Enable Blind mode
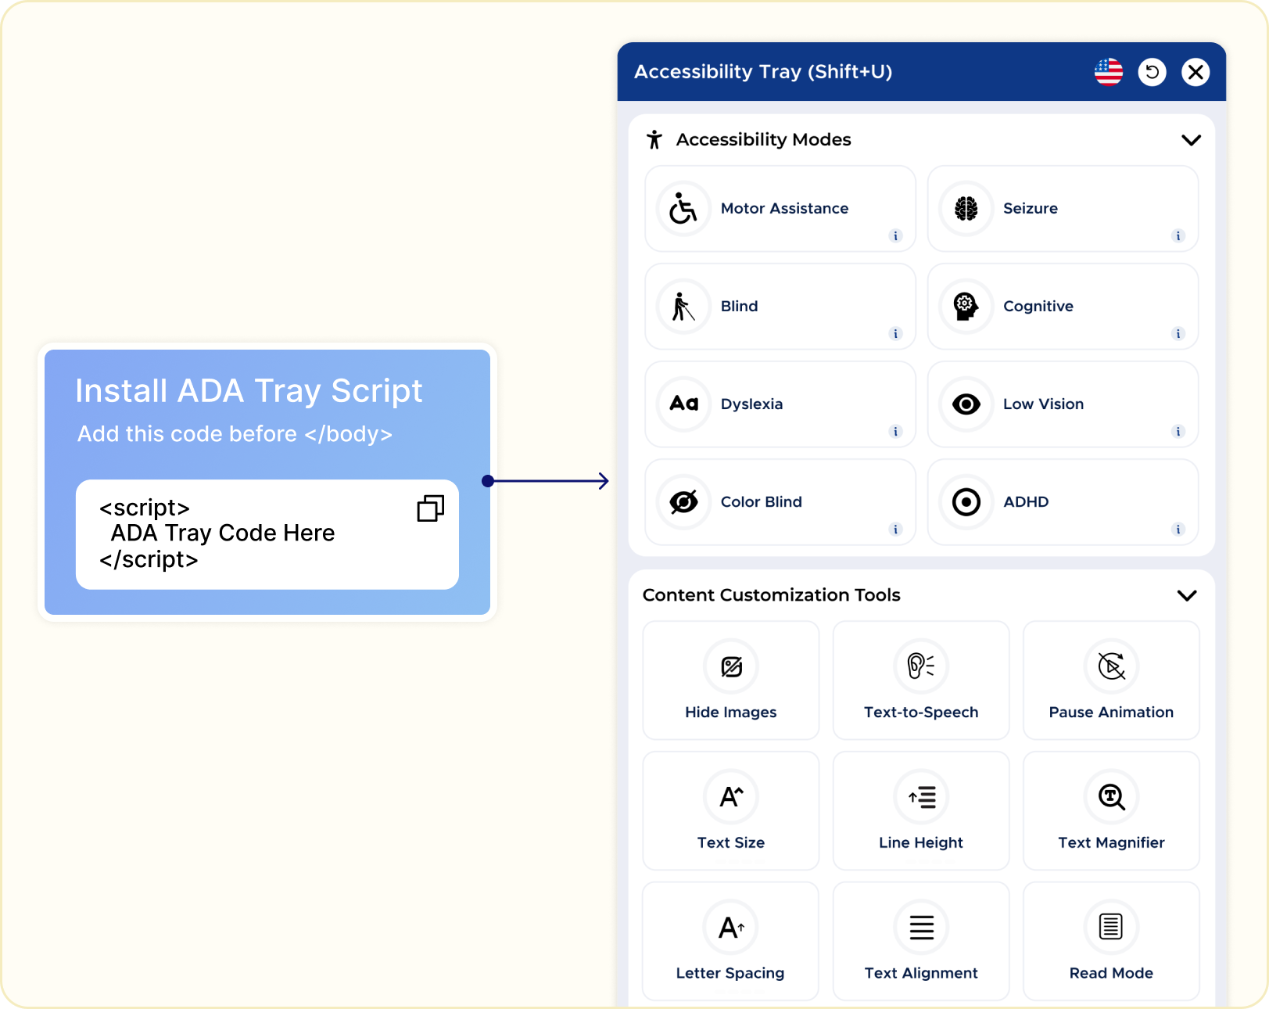Viewport: 1269px width, 1009px height. point(780,307)
